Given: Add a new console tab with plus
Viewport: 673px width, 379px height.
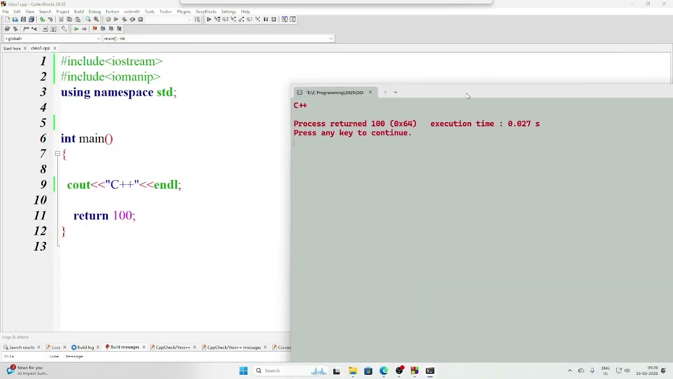Looking at the screenshot, I should click(385, 92).
